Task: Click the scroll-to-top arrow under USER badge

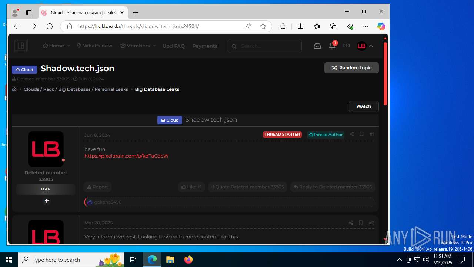Action: click(x=46, y=201)
